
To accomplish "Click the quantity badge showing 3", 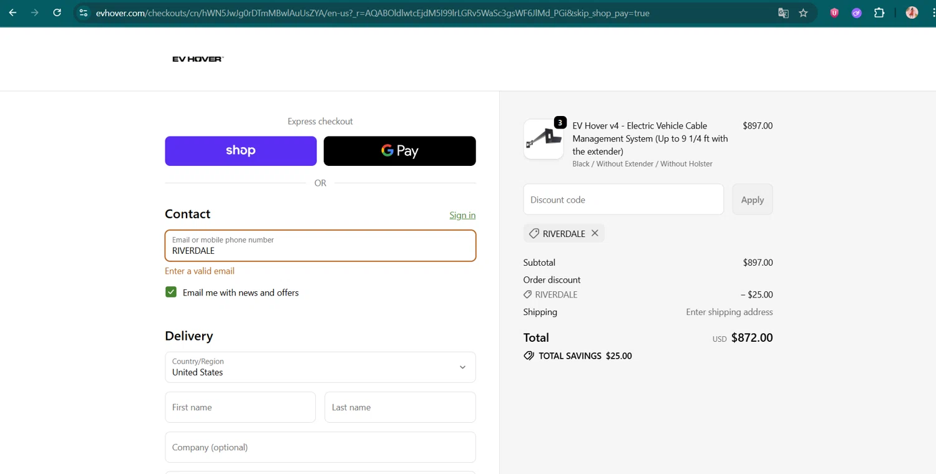I will tap(560, 122).
